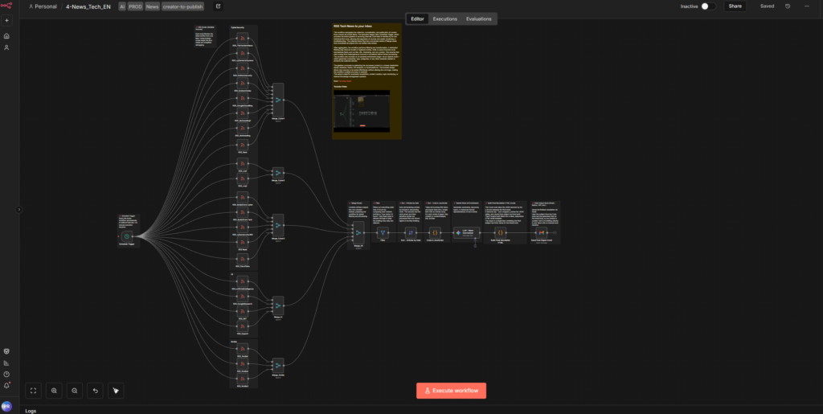Select the Filter node on canvas
The height and width of the screenshot is (414, 823).
tap(383, 232)
